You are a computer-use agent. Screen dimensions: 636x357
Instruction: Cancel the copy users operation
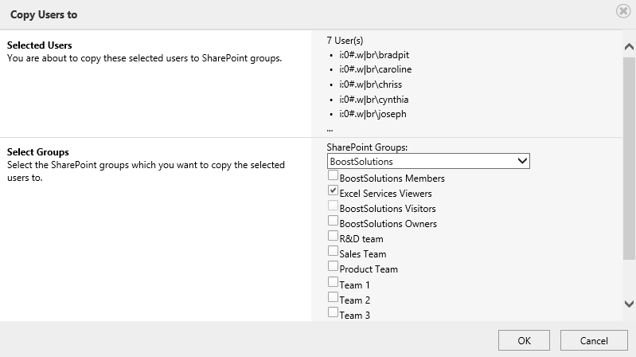point(594,340)
